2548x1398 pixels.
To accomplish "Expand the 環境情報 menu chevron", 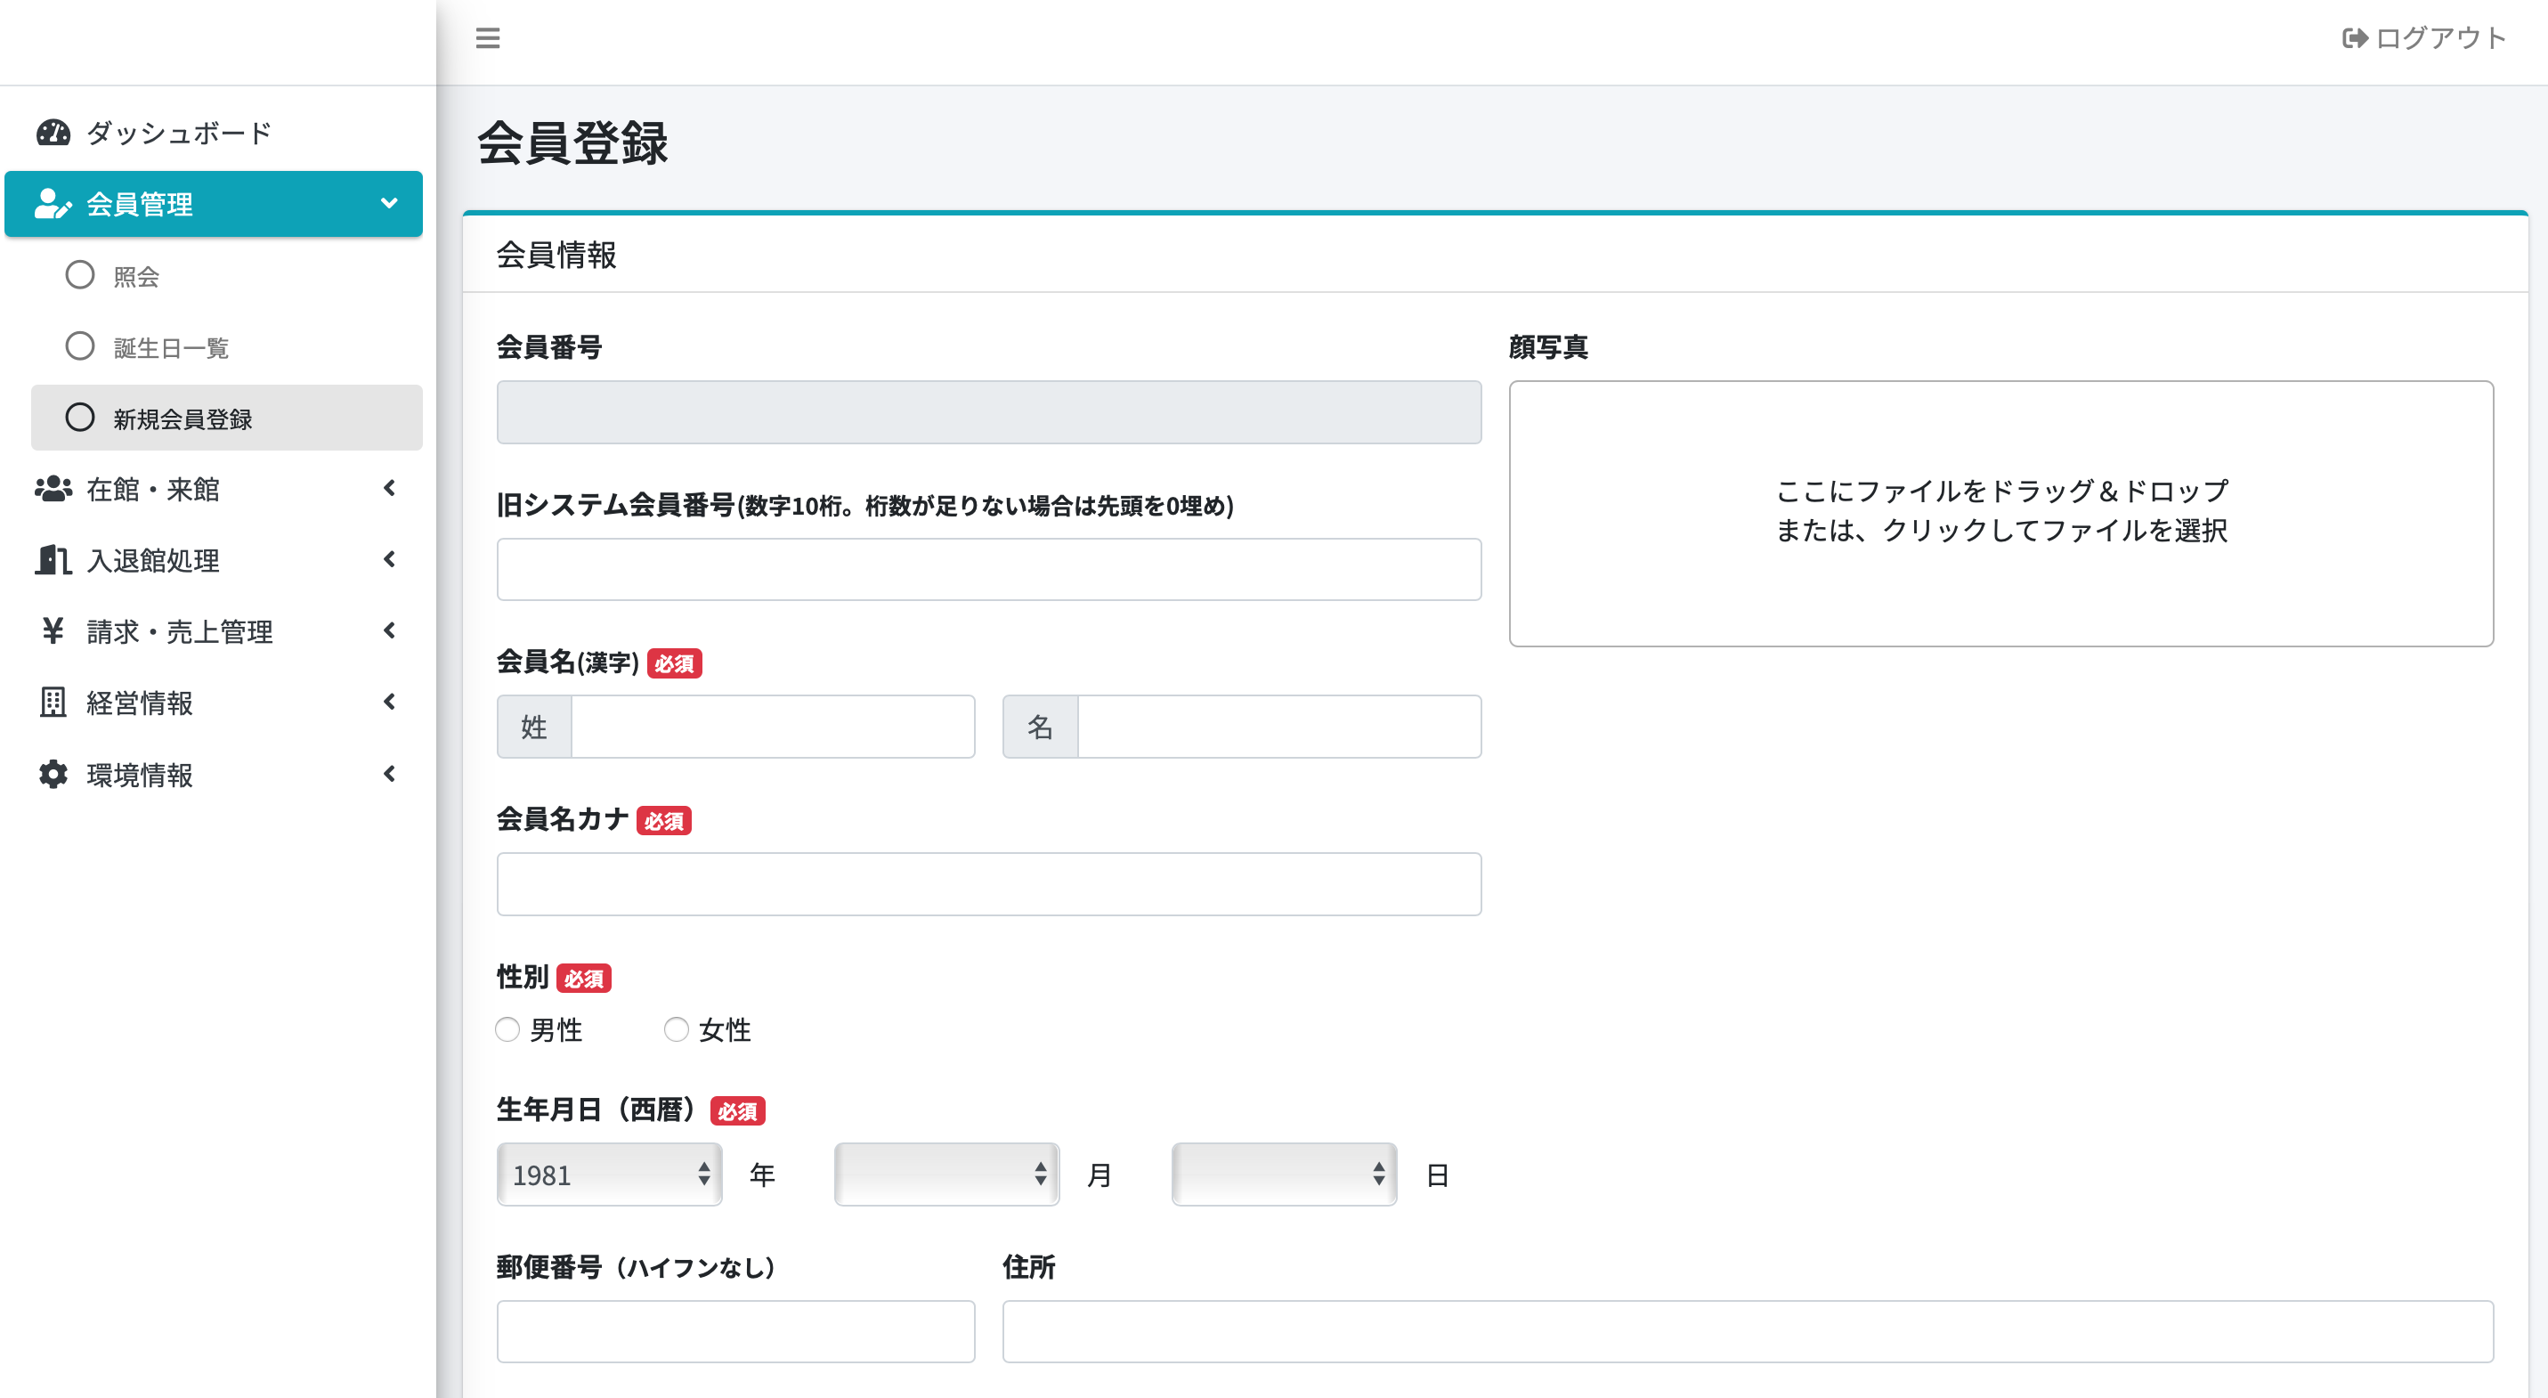I will (x=390, y=774).
